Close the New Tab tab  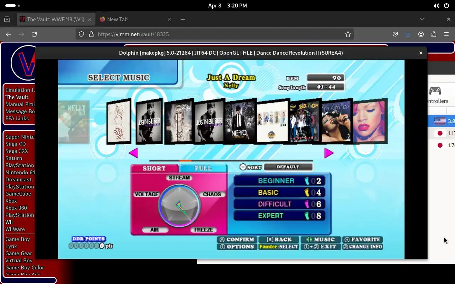(x=170, y=19)
